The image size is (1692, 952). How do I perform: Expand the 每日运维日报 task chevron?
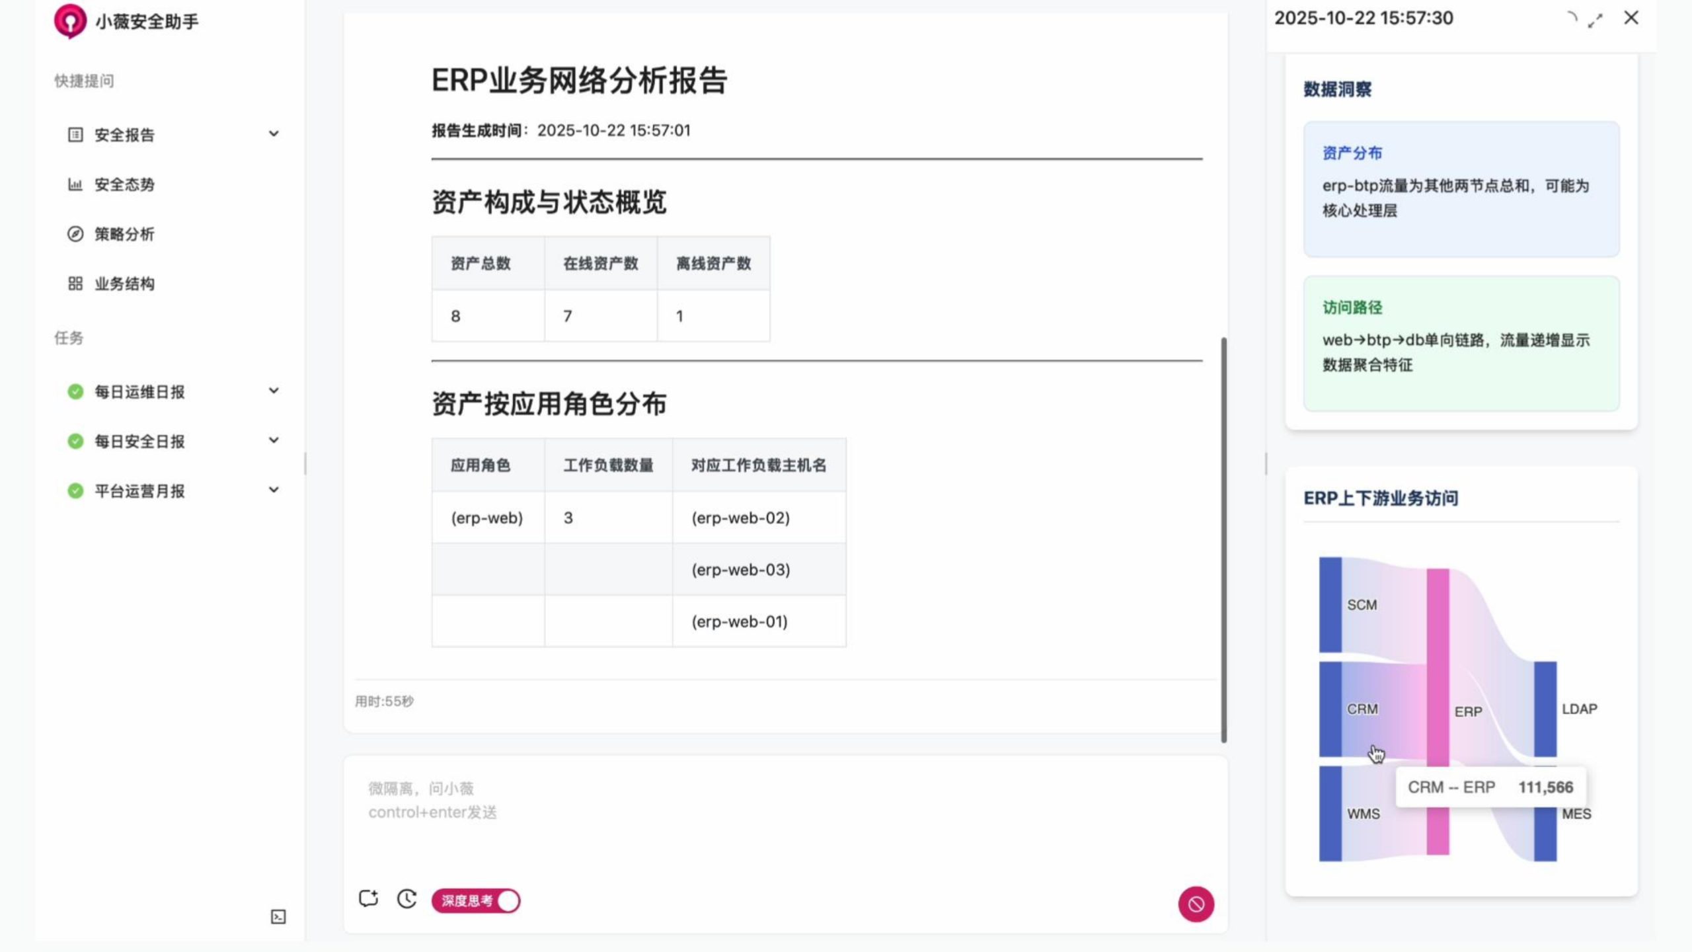point(274,391)
